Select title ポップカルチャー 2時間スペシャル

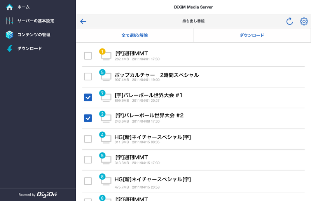pyautogui.click(x=157, y=75)
